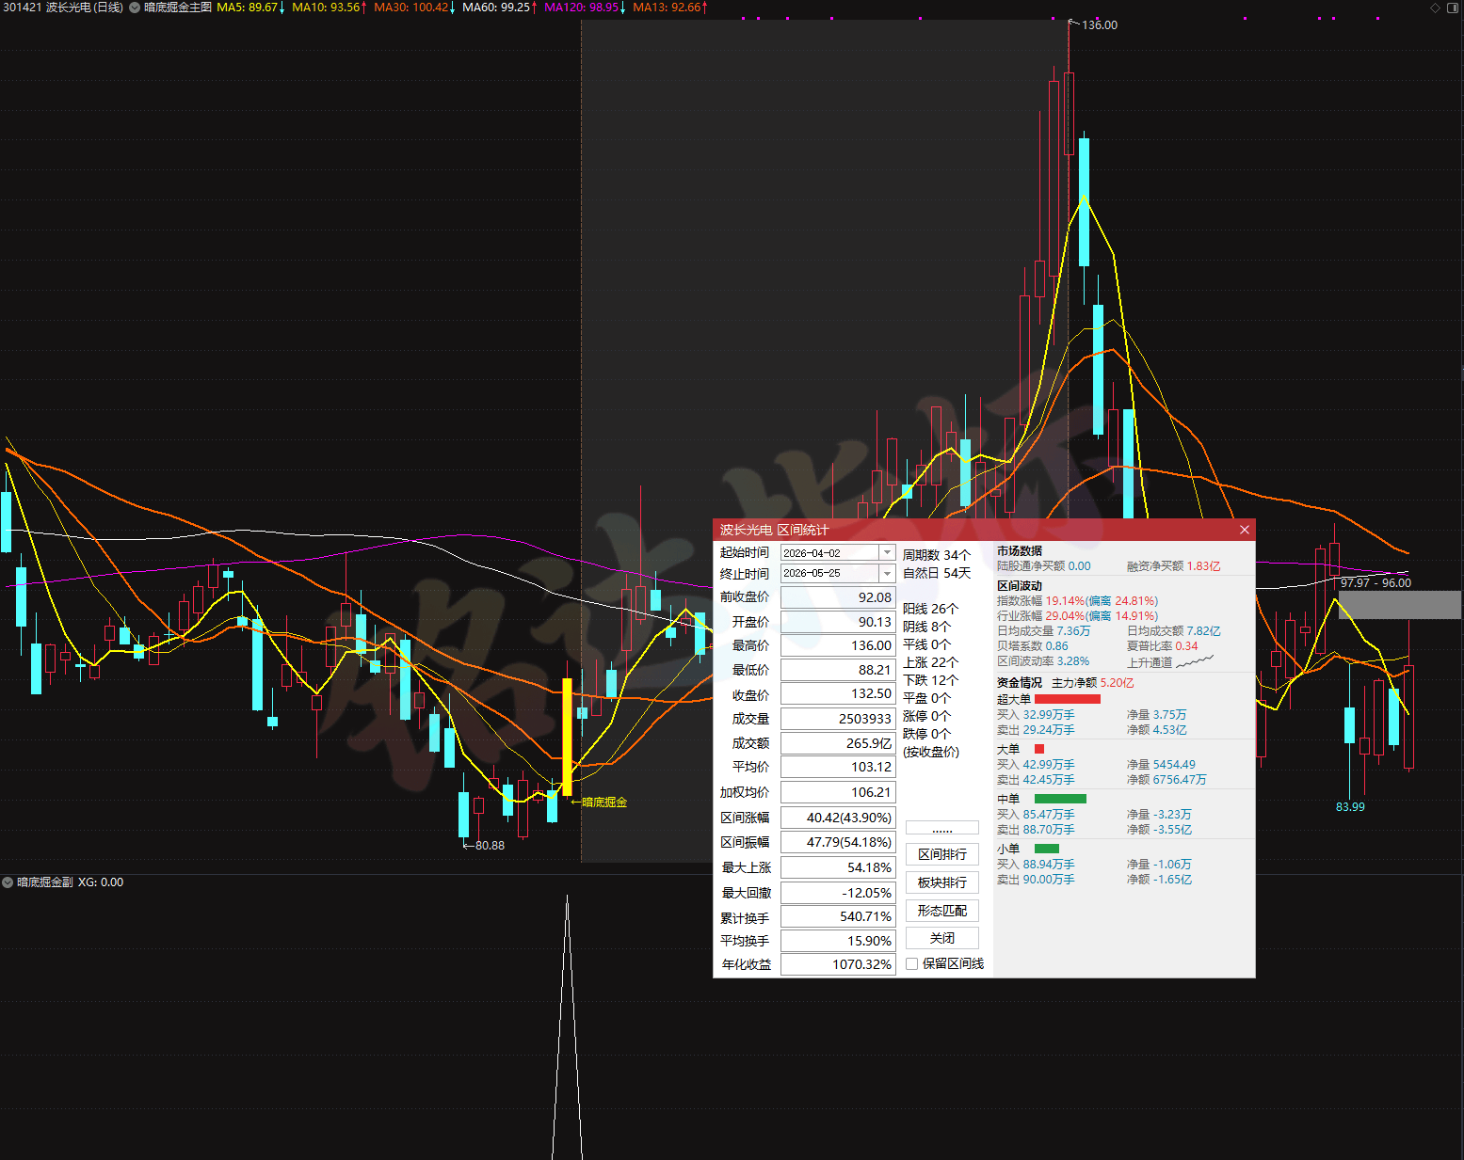Click the yellow 暗底掘金 signal candle
The width and height of the screenshot is (1464, 1160).
567,737
